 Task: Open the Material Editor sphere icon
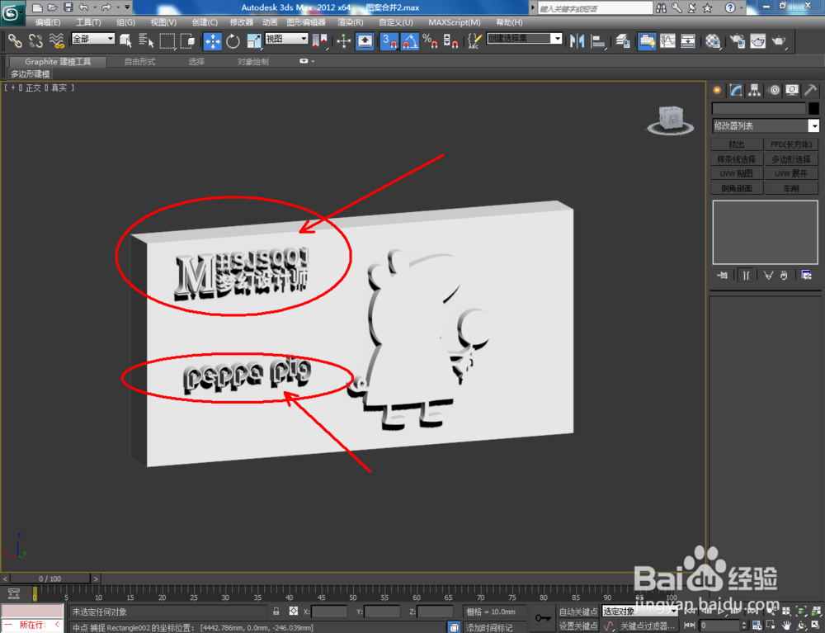pos(713,40)
